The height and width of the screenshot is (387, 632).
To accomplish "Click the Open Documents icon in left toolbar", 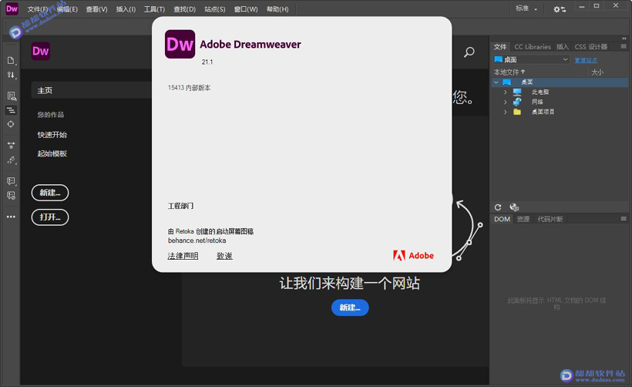I will tap(11, 60).
